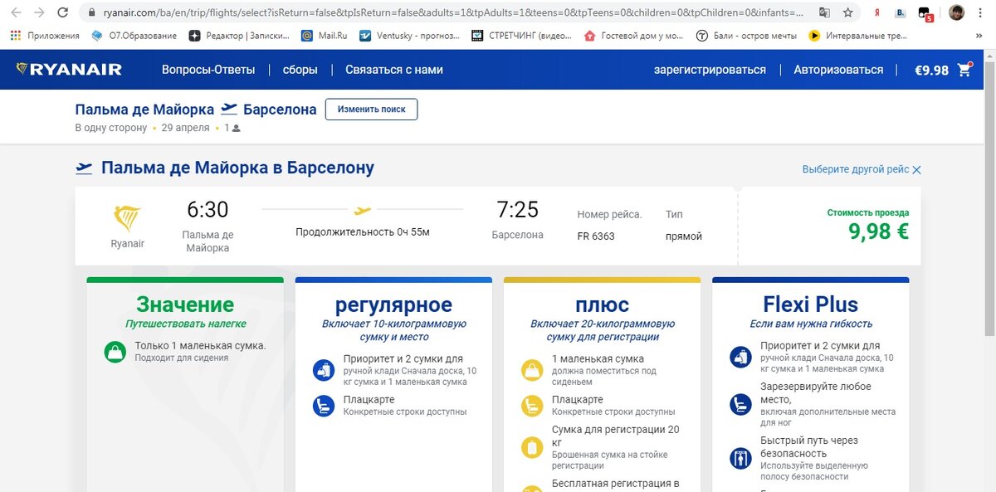Click yellow small bag icon in плюс
The height and width of the screenshot is (492, 996).
coord(531,370)
